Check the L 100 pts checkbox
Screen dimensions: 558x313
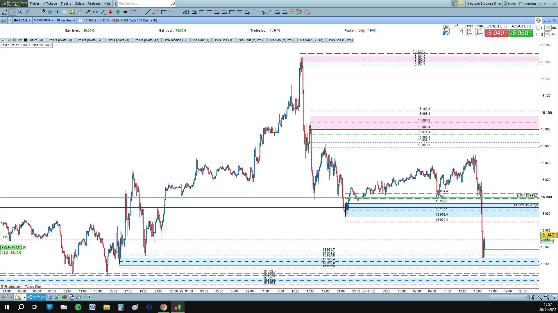click(538, 28)
